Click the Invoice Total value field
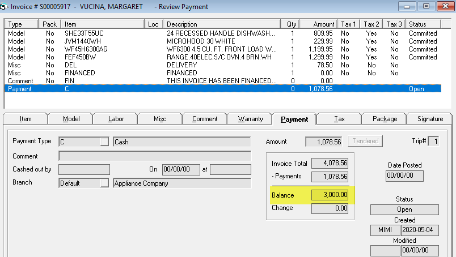This screenshot has height=257, width=456. [x=330, y=163]
